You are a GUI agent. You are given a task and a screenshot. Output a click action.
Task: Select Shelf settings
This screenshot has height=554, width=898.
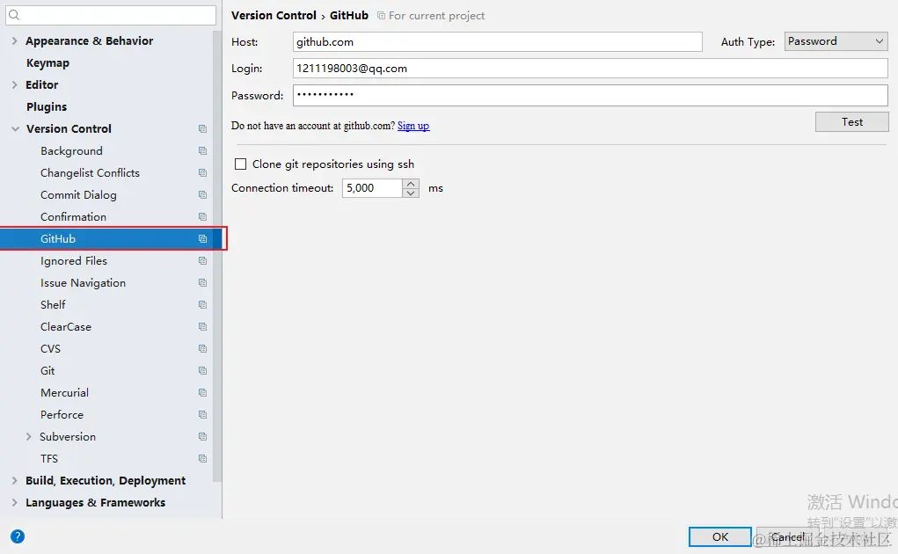(x=53, y=304)
